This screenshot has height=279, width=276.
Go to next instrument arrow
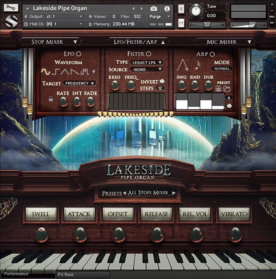coord(142,8)
